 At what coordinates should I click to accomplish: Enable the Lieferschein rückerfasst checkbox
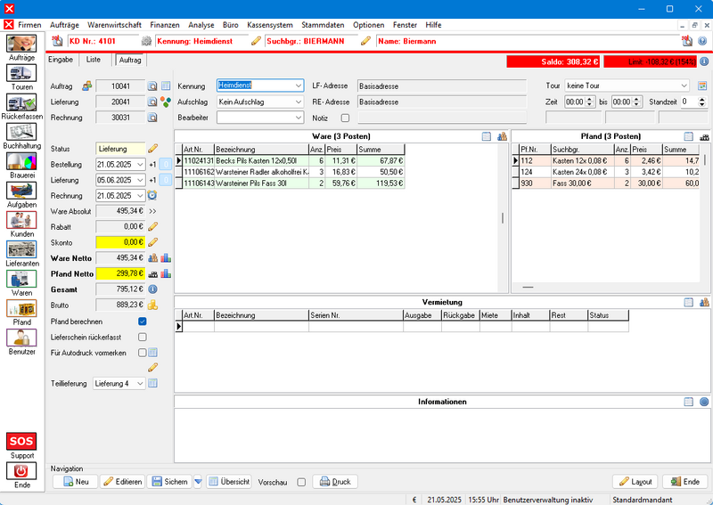coord(143,338)
